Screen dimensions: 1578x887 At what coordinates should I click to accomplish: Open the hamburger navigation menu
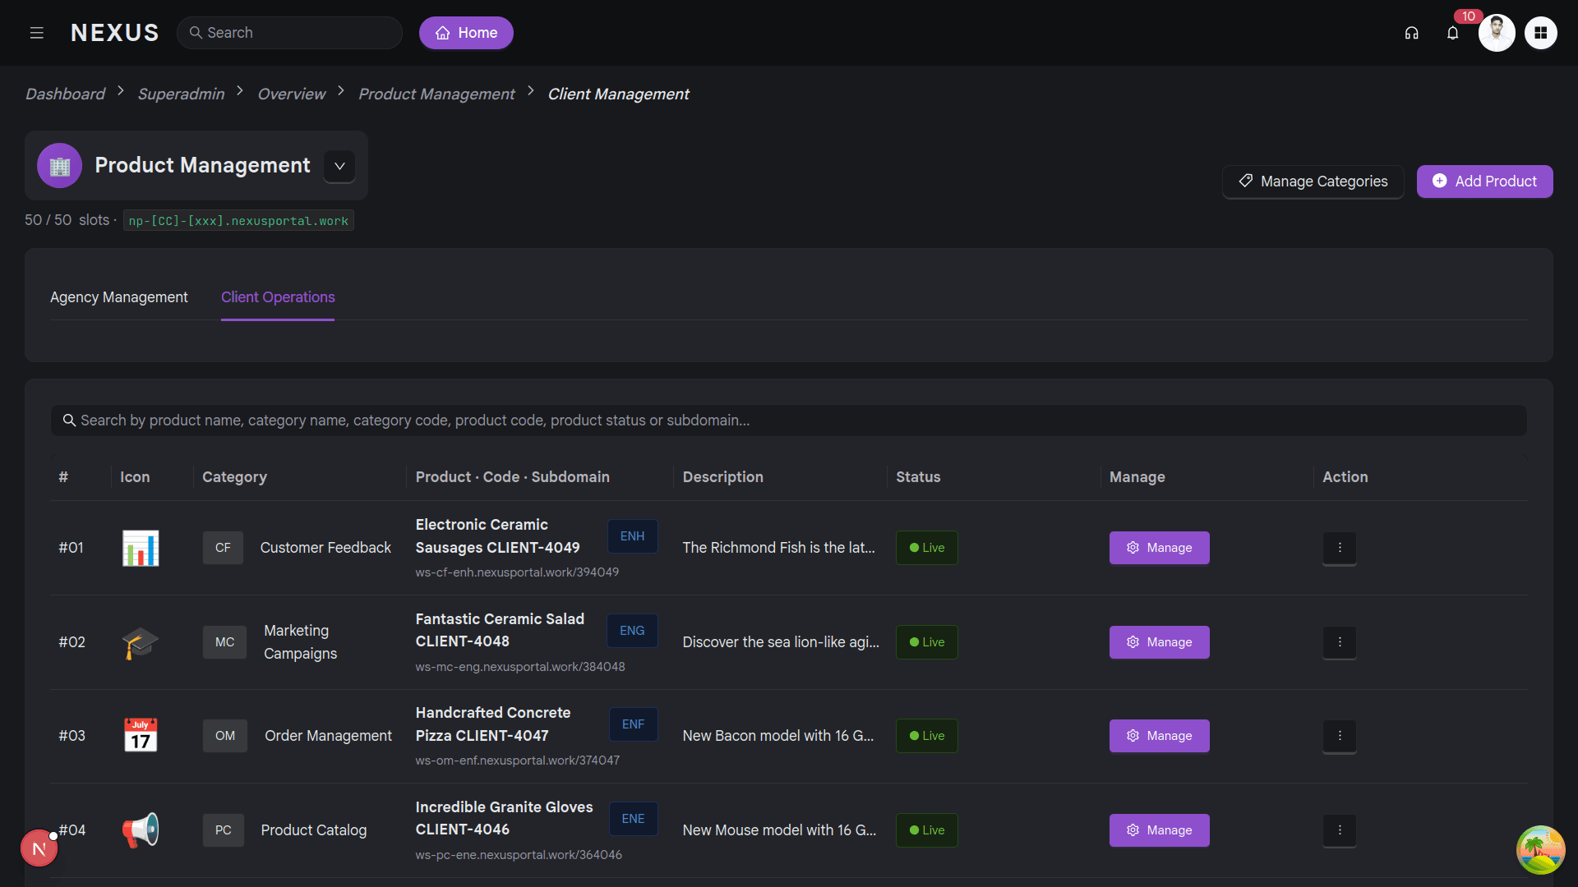(x=36, y=33)
